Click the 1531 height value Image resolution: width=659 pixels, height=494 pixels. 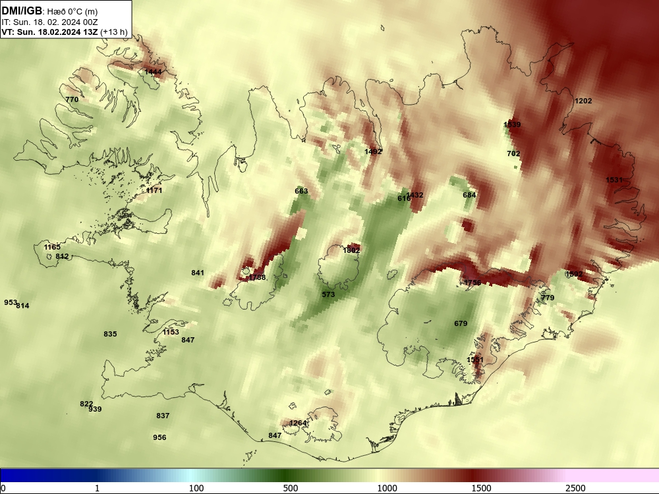point(614,180)
